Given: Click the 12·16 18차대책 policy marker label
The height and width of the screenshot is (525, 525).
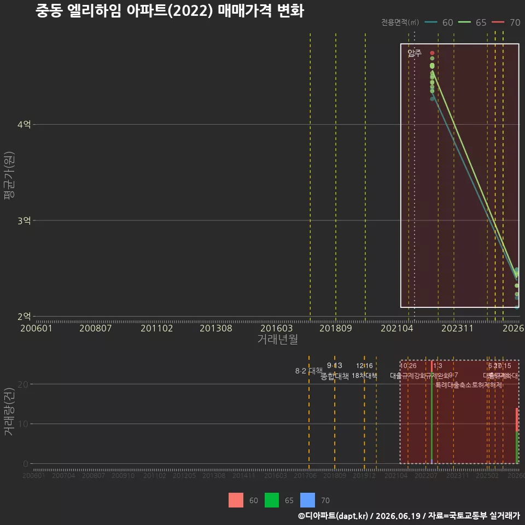Looking at the screenshot, I should pyautogui.click(x=364, y=371).
